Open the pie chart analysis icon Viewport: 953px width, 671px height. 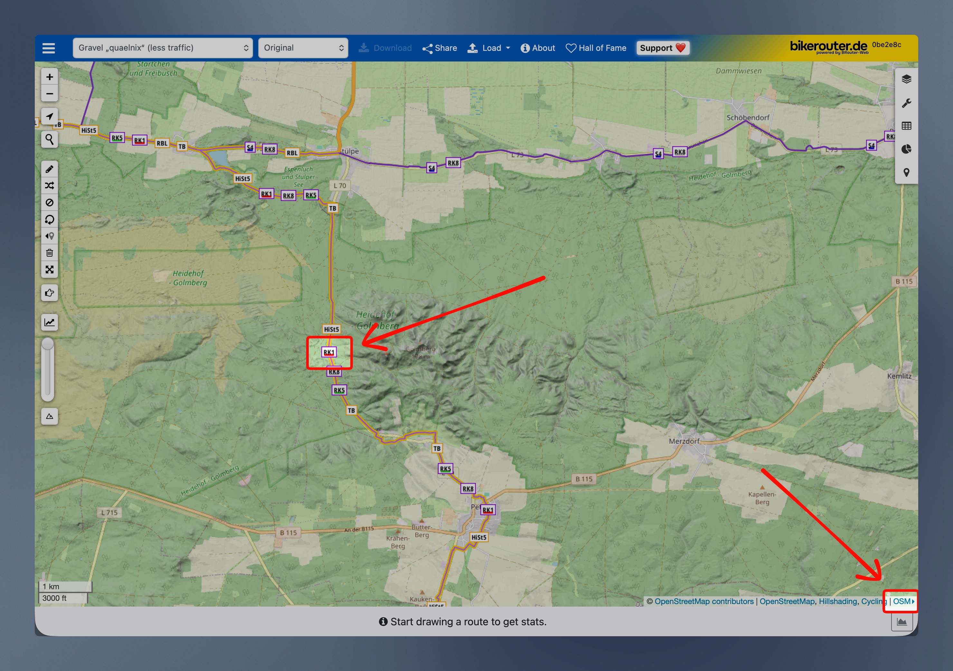click(906, 149)
